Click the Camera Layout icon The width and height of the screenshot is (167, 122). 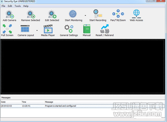coord(25,29)
